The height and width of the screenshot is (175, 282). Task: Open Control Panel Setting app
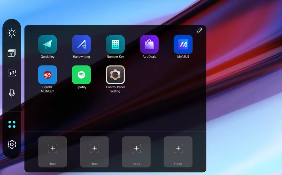point(115,75)
